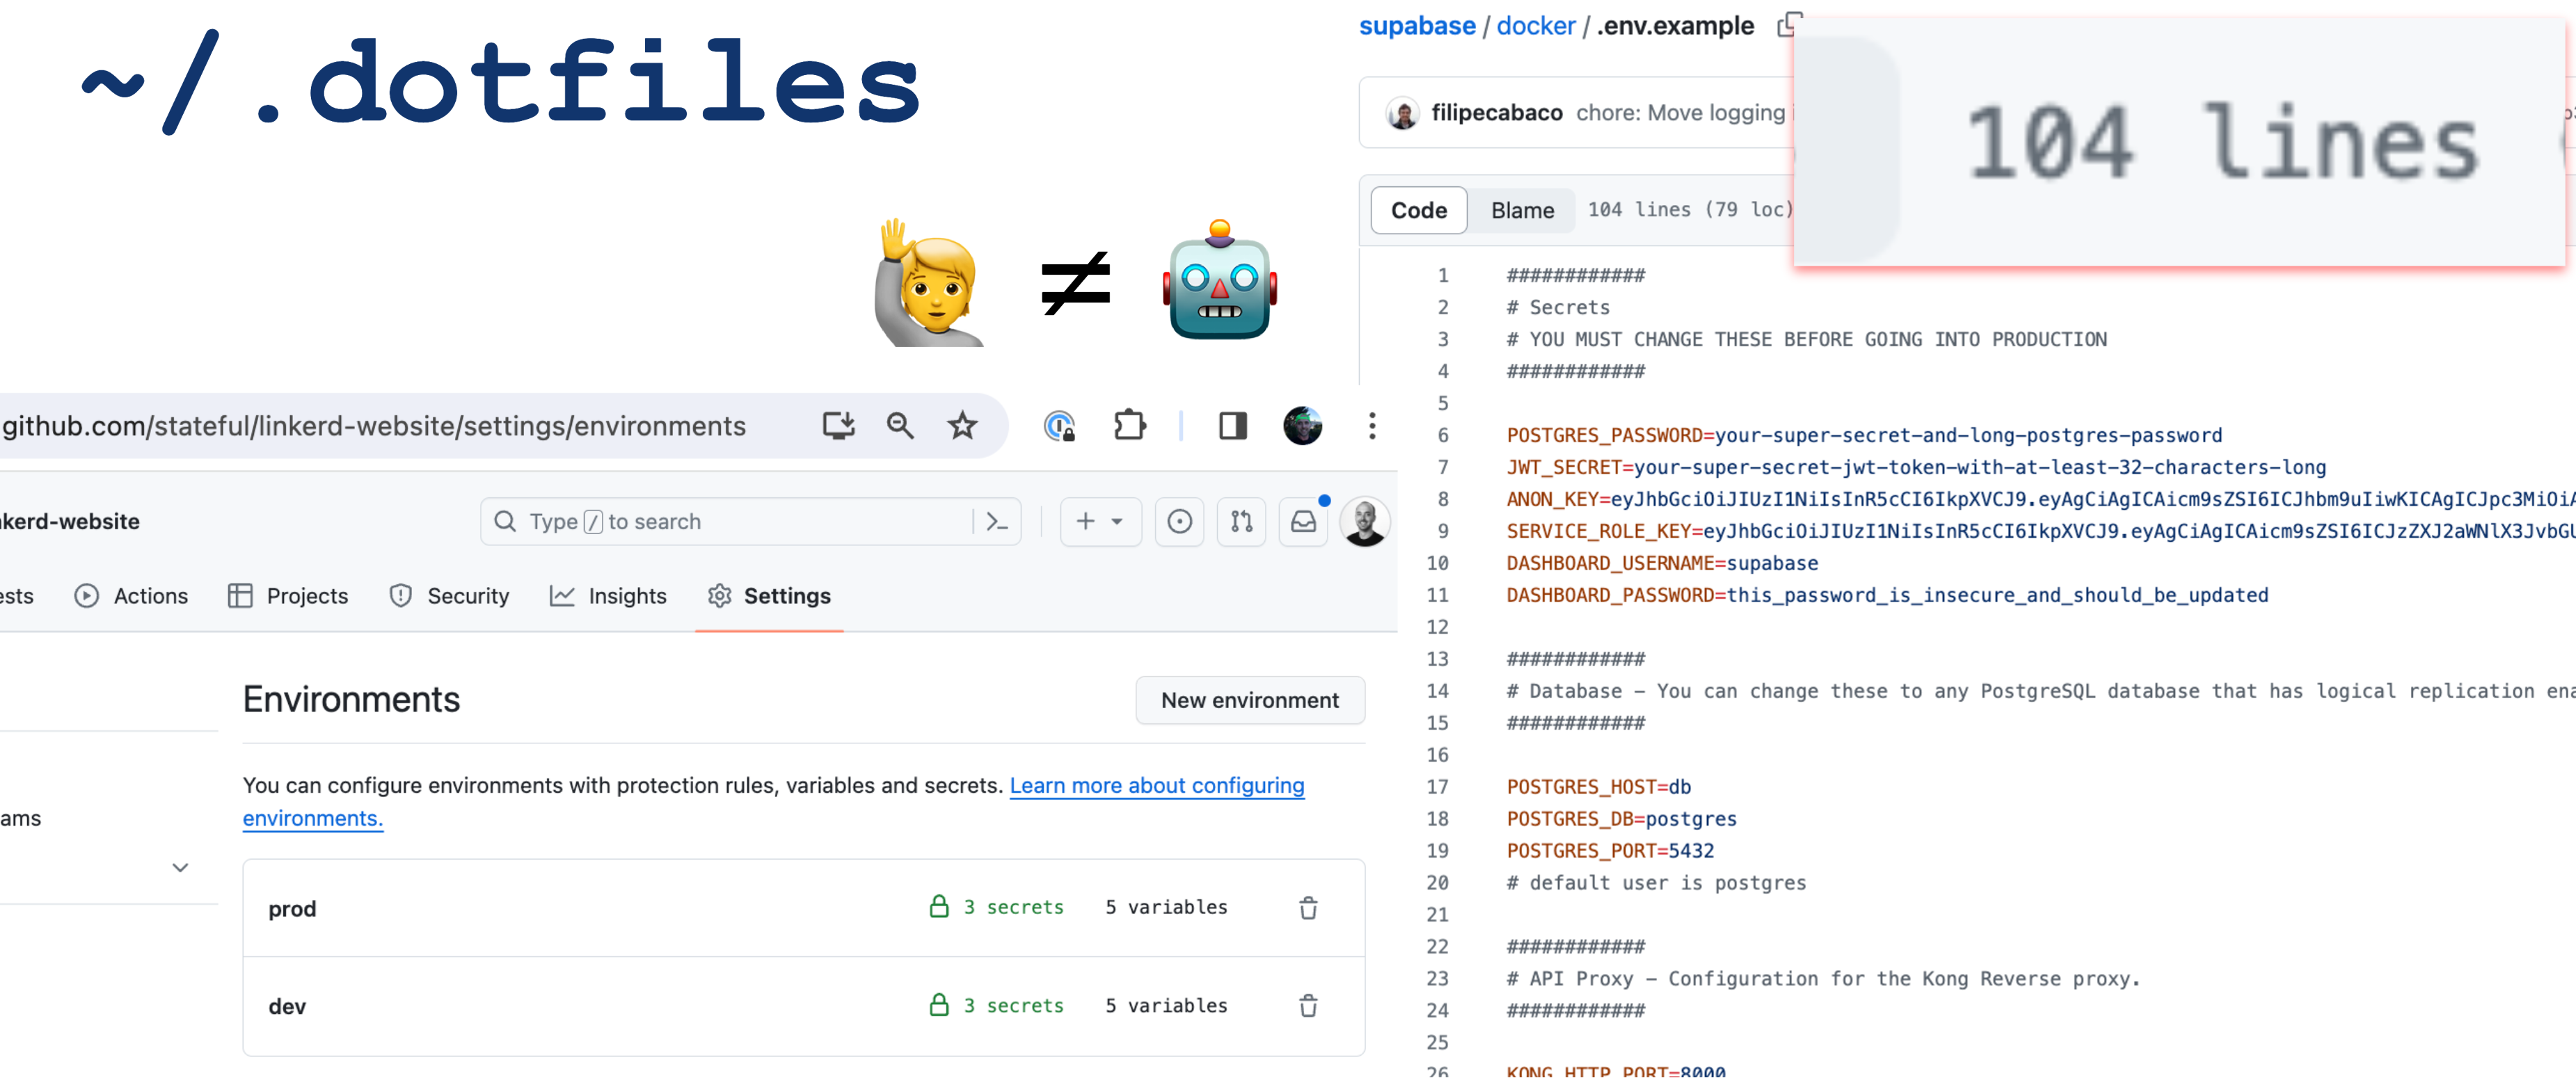This screenshot has height=1078, width=2576.
Task: Navigate to the docker breadcrumb link
Action: pos(1535,25)
